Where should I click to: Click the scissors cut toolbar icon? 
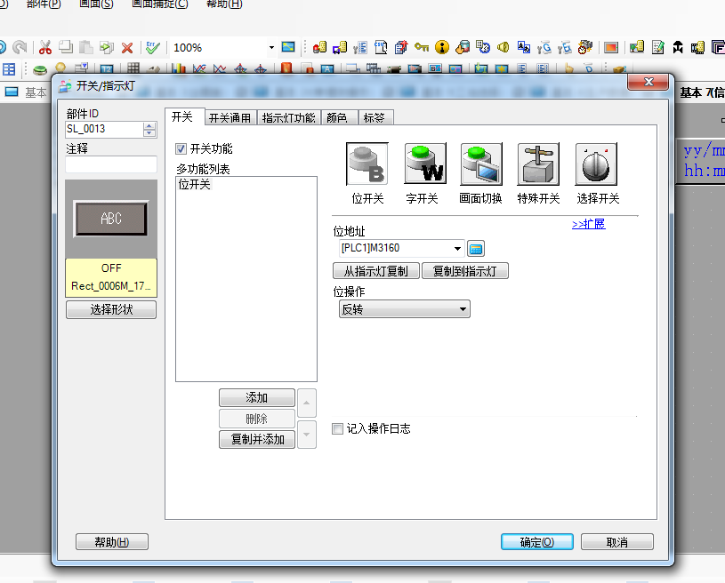(44, 47)
